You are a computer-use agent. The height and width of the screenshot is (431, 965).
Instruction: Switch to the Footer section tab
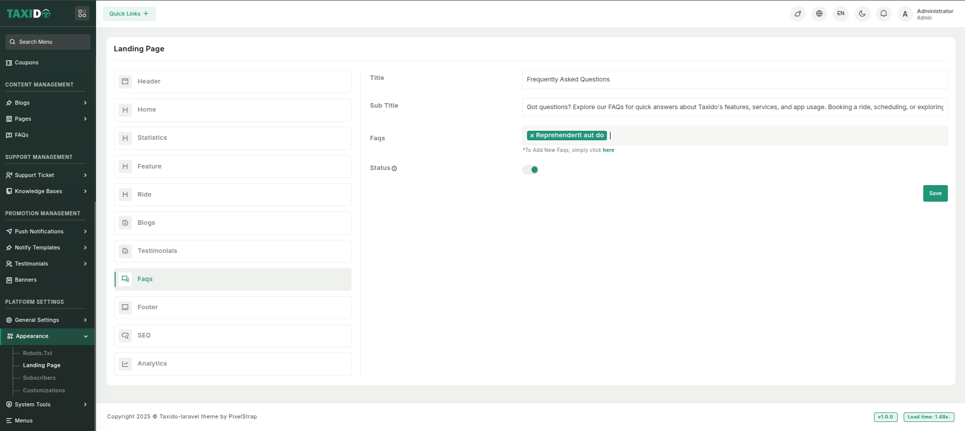coord(232,307)
